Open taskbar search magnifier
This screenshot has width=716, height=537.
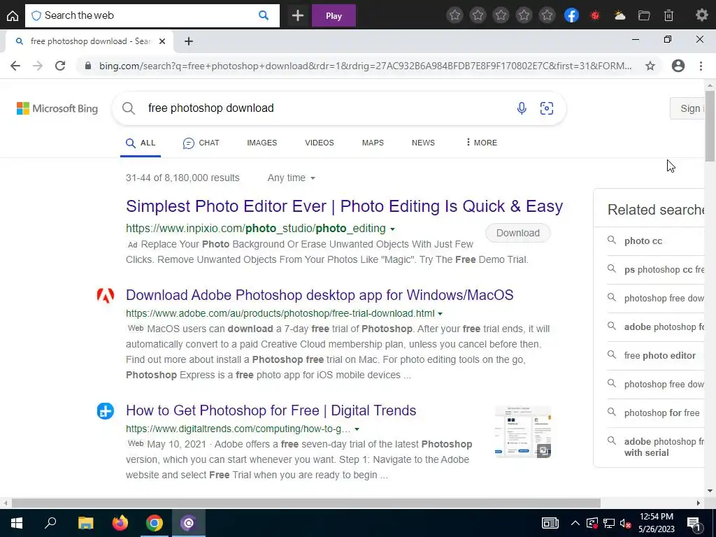click(50, 523)
